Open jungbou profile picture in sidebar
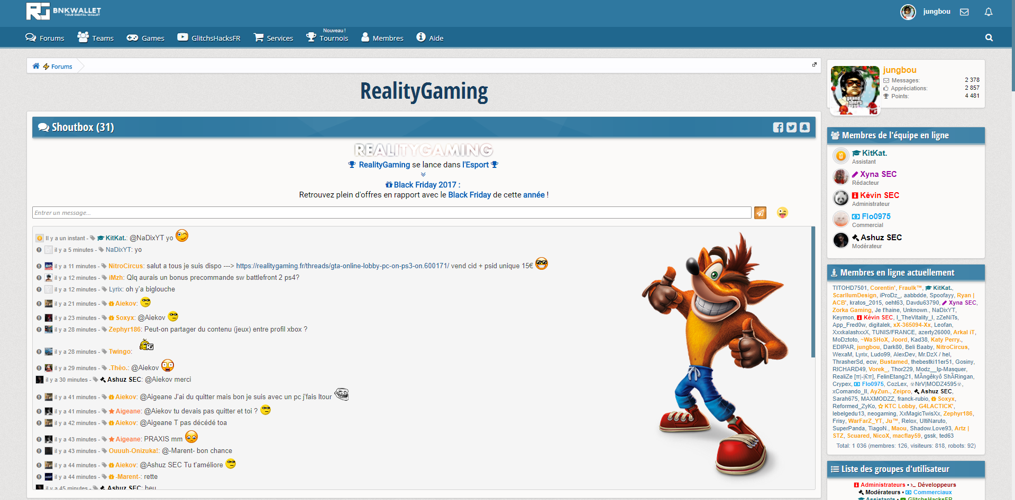The height and width of the screenshot is (500, 1015). pyautogui.click(x=855, y=90)
